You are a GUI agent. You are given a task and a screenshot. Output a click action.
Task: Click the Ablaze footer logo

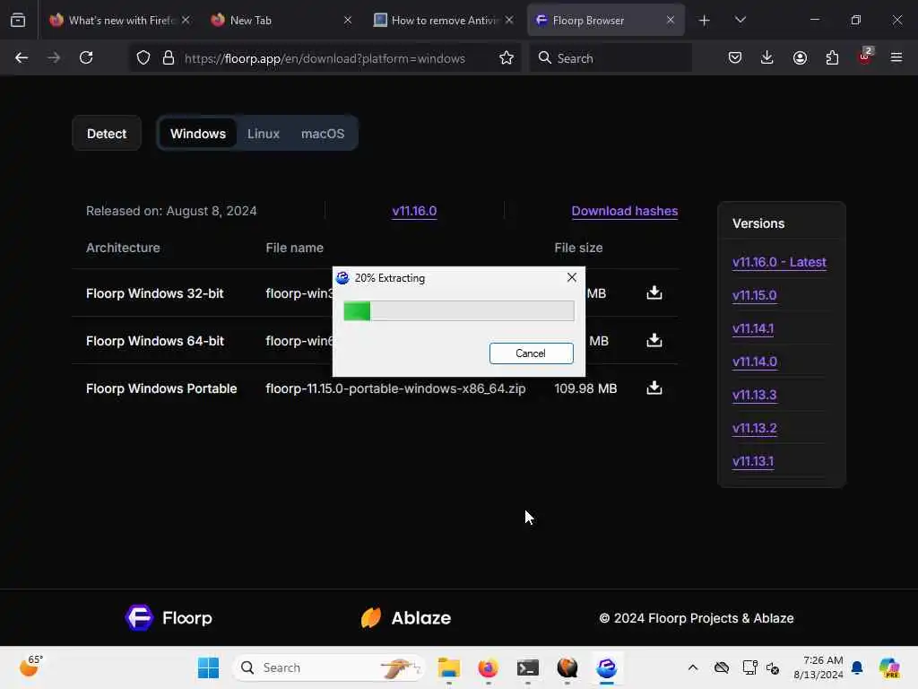pos(406,617)
